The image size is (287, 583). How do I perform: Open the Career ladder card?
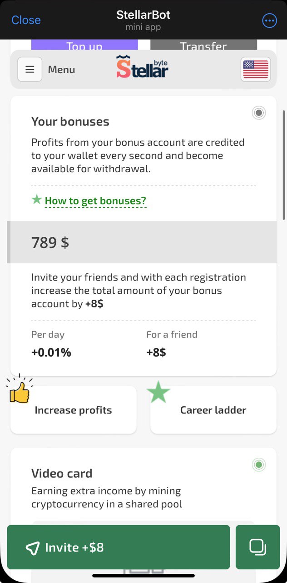pos(213,410)
